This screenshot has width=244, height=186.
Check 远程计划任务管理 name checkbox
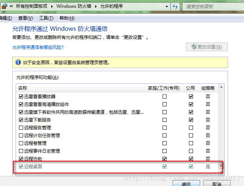click(x=21, y=136)
